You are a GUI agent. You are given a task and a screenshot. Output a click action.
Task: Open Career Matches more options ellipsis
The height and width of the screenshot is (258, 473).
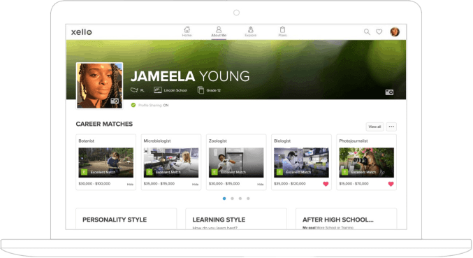tap(391, 127)
